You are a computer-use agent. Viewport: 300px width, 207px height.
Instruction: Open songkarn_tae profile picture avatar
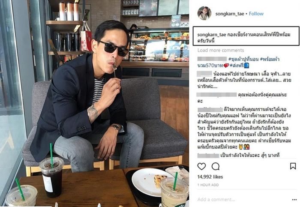click(204, 13)
